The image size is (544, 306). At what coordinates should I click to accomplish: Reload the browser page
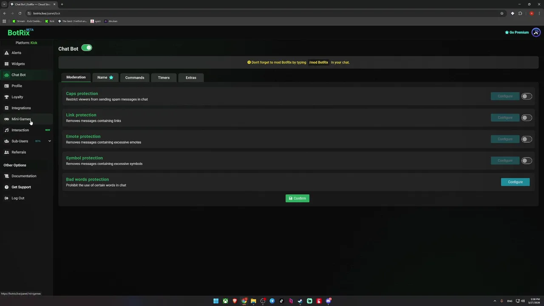pos(20,13)
